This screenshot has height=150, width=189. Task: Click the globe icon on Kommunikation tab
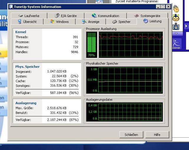point(94,16)
